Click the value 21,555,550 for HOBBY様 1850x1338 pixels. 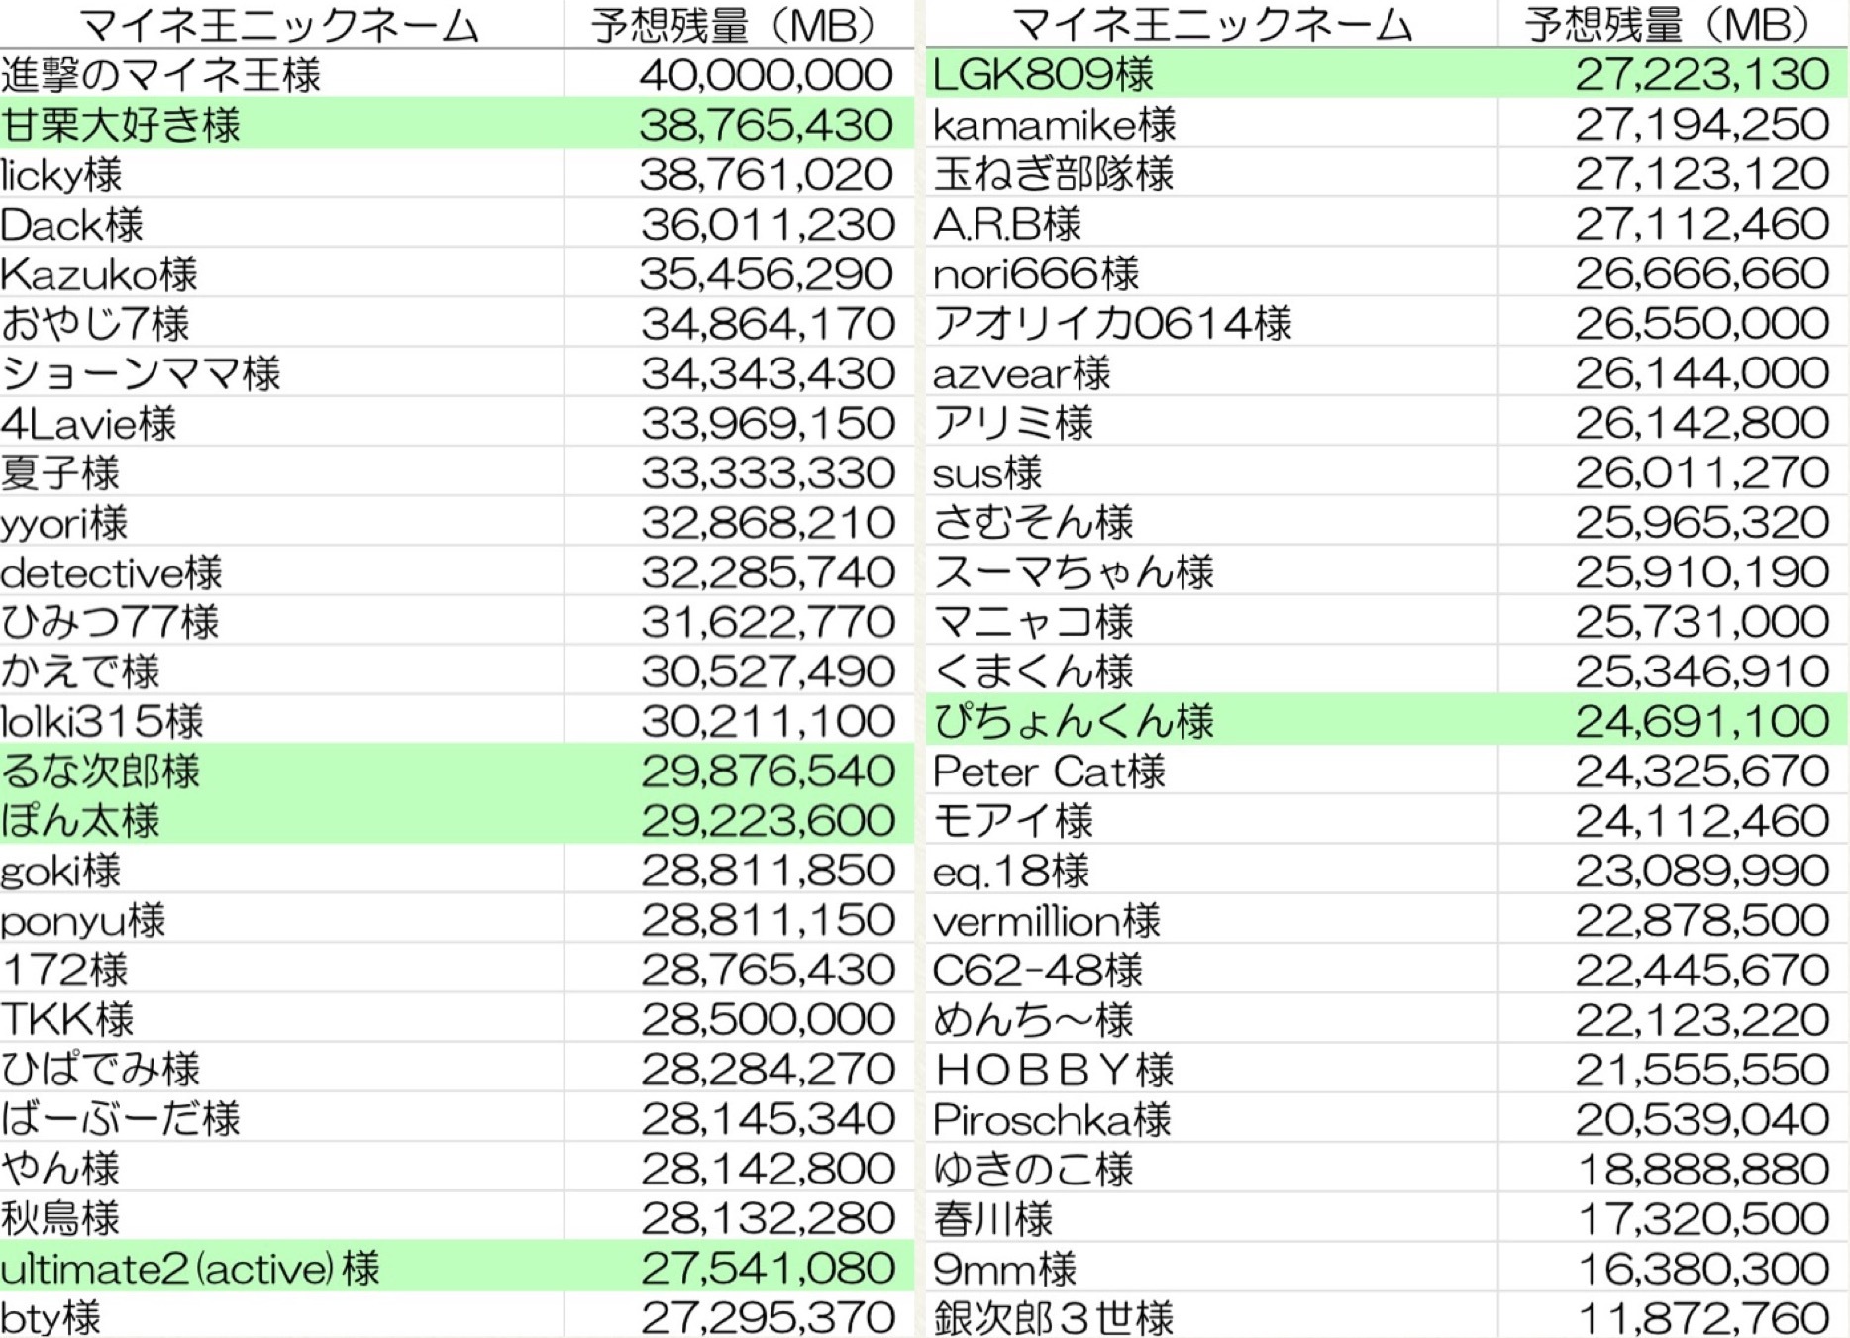tap(1701, 1070)
